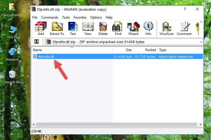Expand hidden toolbar buttons chevron
The height and width of the screenshot is (140, 211).
(201, 22)
